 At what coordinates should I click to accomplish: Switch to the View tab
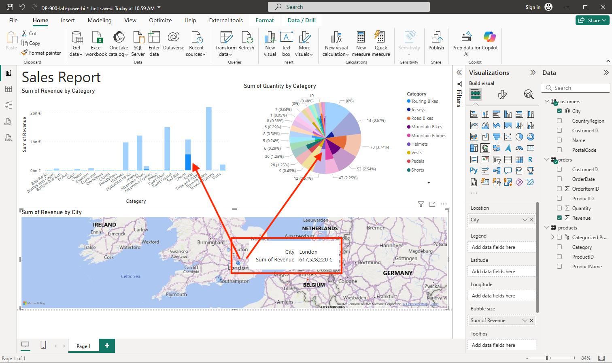click(x=130, y=20)
